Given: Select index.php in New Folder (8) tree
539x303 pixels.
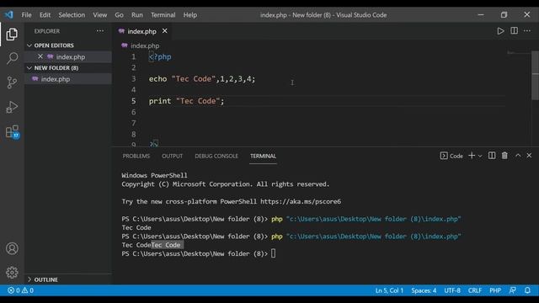Looking at the screenshot, I should point(56,79).
